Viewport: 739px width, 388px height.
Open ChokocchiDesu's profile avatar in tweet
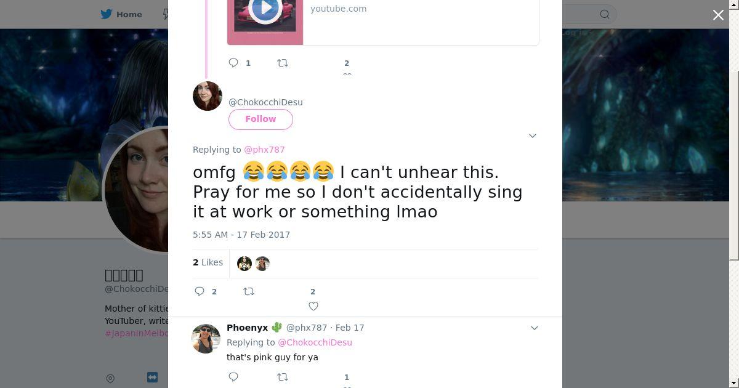[208, 96]
